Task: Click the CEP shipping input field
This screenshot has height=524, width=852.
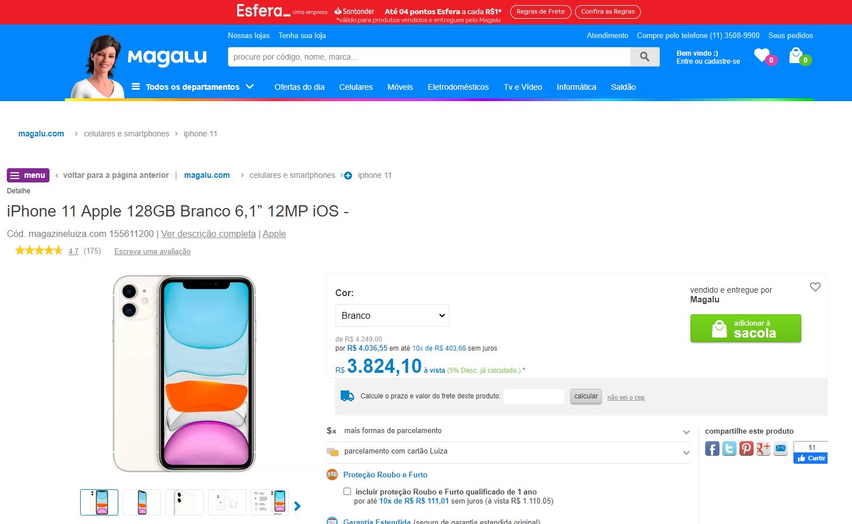Action: 534,397
